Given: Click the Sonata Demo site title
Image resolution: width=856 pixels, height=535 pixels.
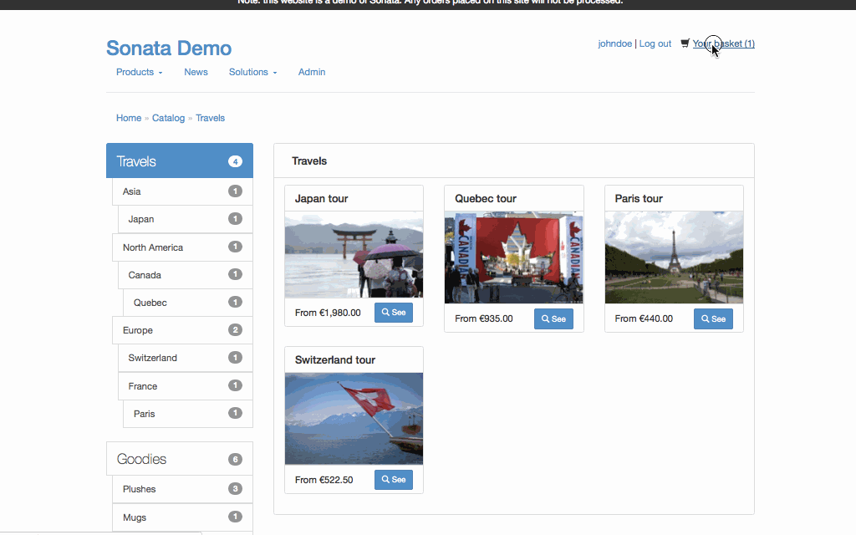Looking at the screenshot, I should [169, 48].
